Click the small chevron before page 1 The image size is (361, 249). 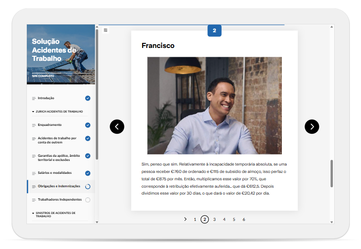(x=185, y=219)
